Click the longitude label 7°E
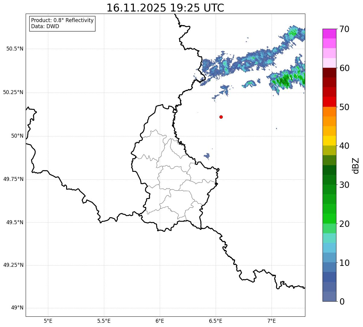This screenshot has width=363, height=327. [x=271, y=321]
